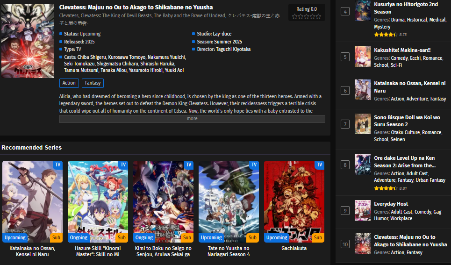The image size is (451, 265).
Task: Click Gachiakuta title below its card
Action: (x=294, y=248)
